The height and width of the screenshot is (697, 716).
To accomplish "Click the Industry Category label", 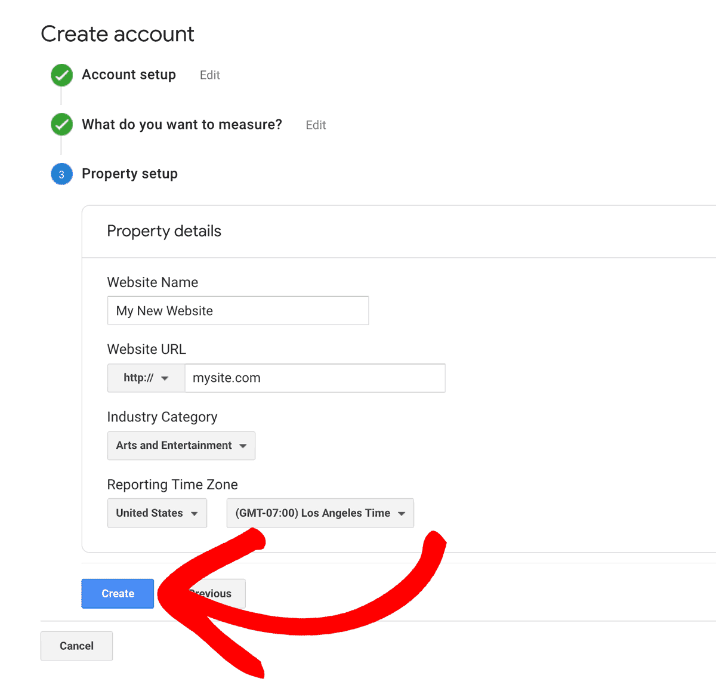I will (x=162, y=417).
